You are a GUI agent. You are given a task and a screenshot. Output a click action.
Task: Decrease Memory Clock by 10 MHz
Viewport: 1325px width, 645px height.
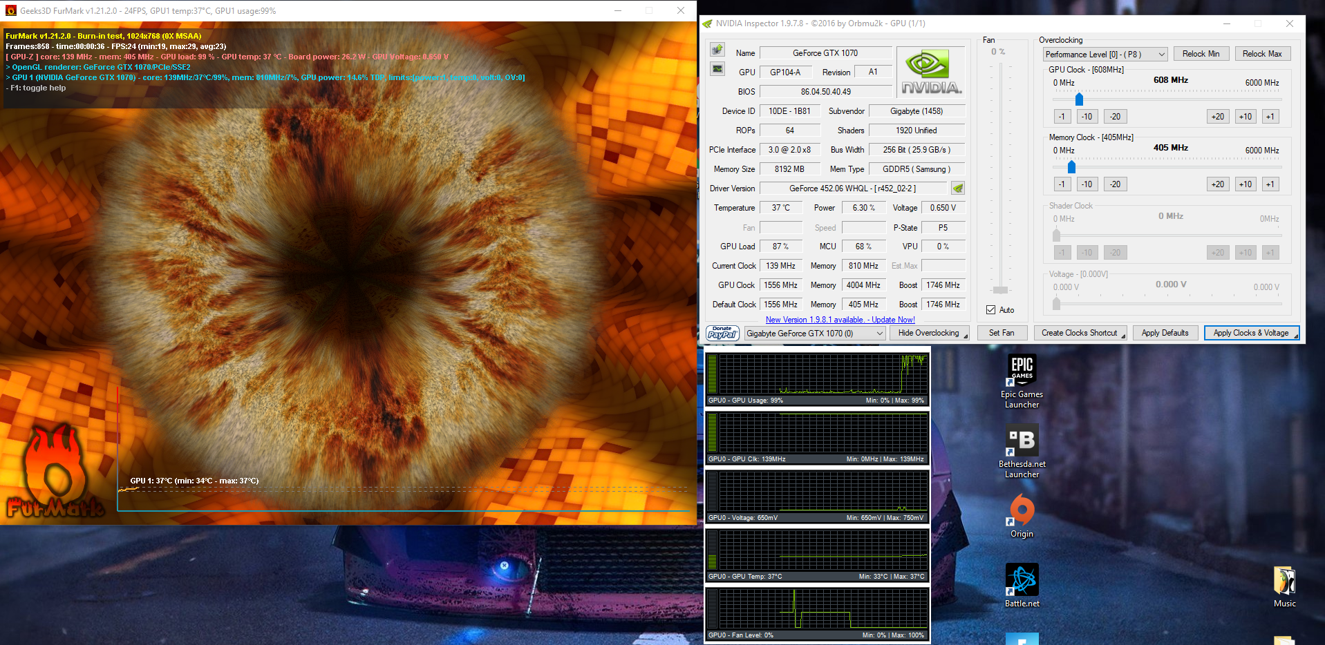pyautogui.click(x=1087, y=184)
